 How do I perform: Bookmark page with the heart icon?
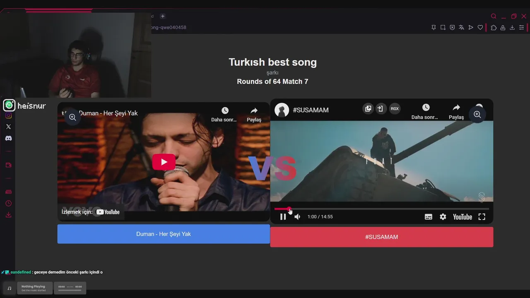tap(480, 27)
